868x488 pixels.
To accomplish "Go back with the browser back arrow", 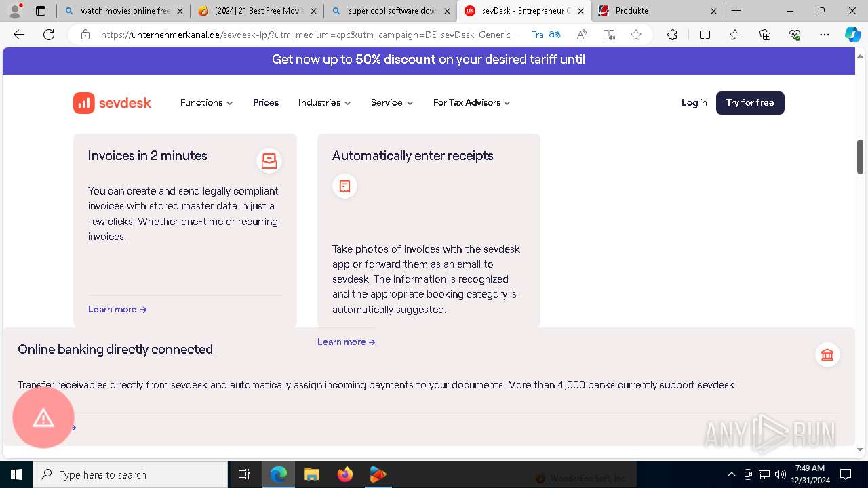I will point(19,35).
